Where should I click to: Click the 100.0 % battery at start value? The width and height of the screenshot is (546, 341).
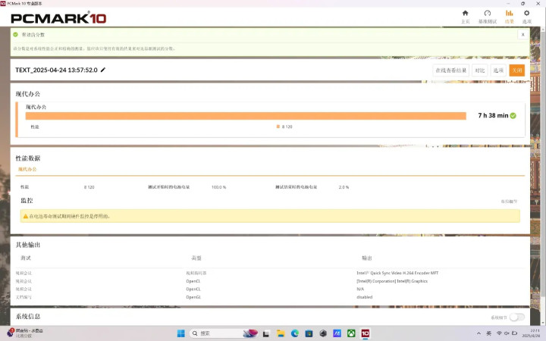pyautogui.click(x=218, y=187)
